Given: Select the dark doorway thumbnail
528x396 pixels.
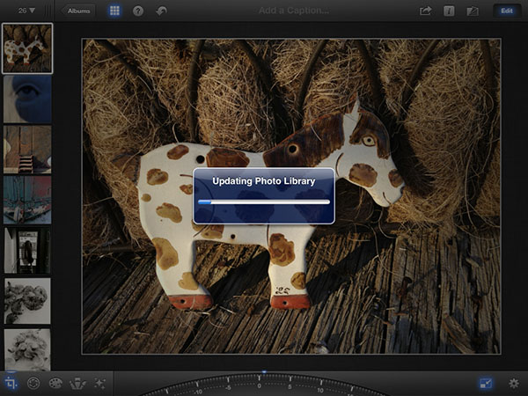Looking at the screenshot, I should coord(27,251).
